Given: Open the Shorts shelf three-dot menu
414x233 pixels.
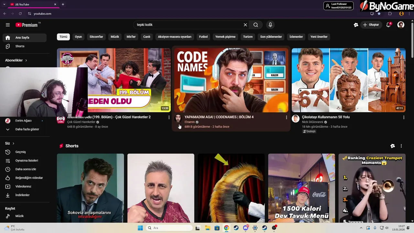Looking at the screenshot, I should click(x=401, y=146).
